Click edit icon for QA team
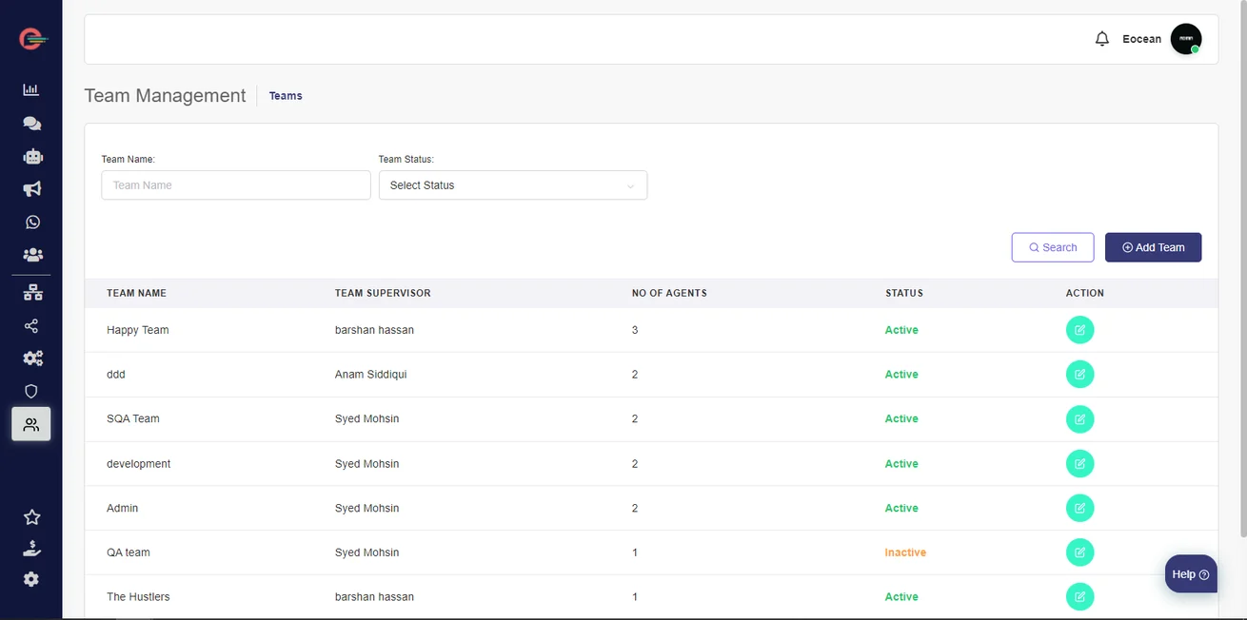The width and height of the screenshot is (1247, 620). [1079, 552]
